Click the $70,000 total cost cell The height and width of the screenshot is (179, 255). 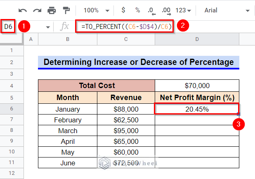click(x=197, y=86)
